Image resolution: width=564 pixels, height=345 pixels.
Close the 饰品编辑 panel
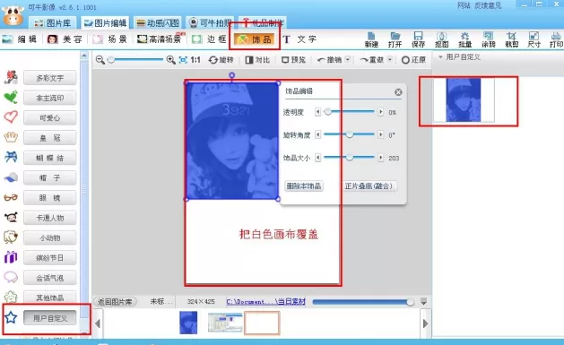pyautogui.click(x=398, y=92)
